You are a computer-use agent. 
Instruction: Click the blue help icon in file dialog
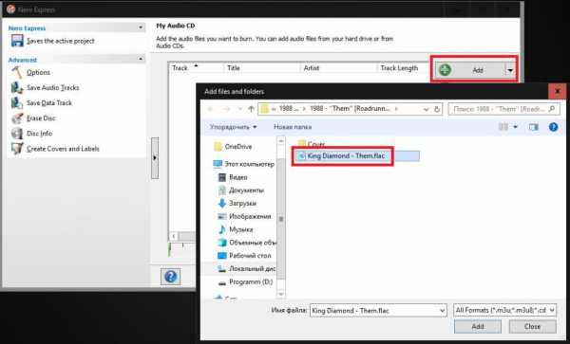point(553,127)
